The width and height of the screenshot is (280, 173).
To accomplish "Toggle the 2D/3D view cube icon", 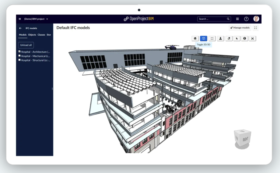I will tap(203, 38).
